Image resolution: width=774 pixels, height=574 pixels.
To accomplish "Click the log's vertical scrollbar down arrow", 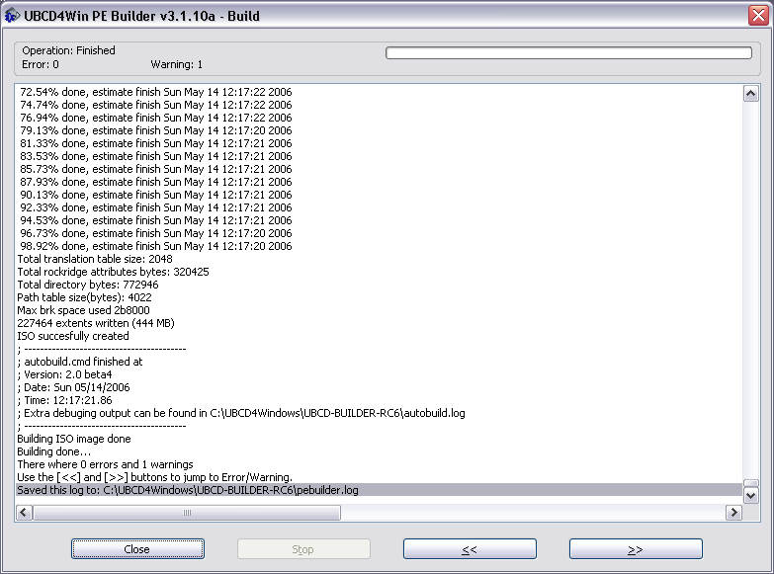I will point(750,496).
